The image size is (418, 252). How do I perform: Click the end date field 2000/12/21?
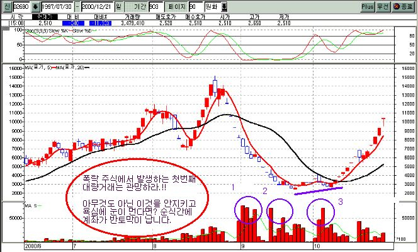tap(96, 6)
